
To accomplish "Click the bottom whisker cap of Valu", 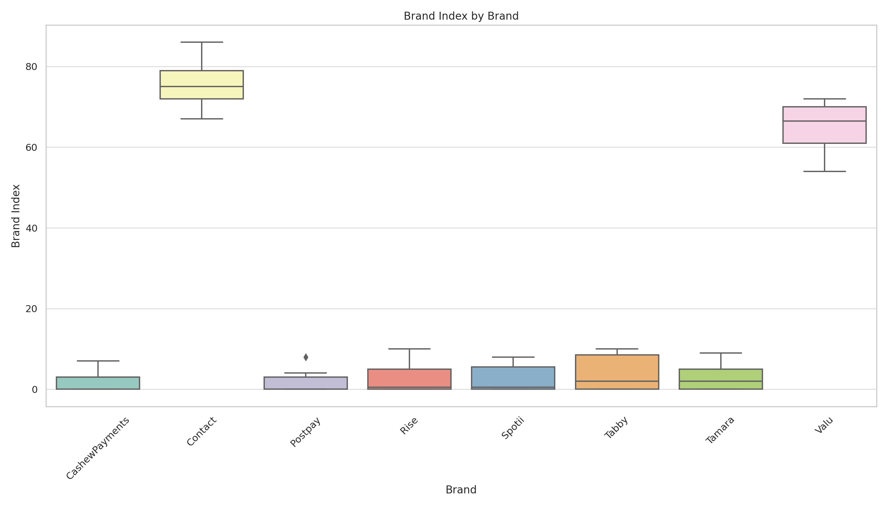I will tap(824, 171).
